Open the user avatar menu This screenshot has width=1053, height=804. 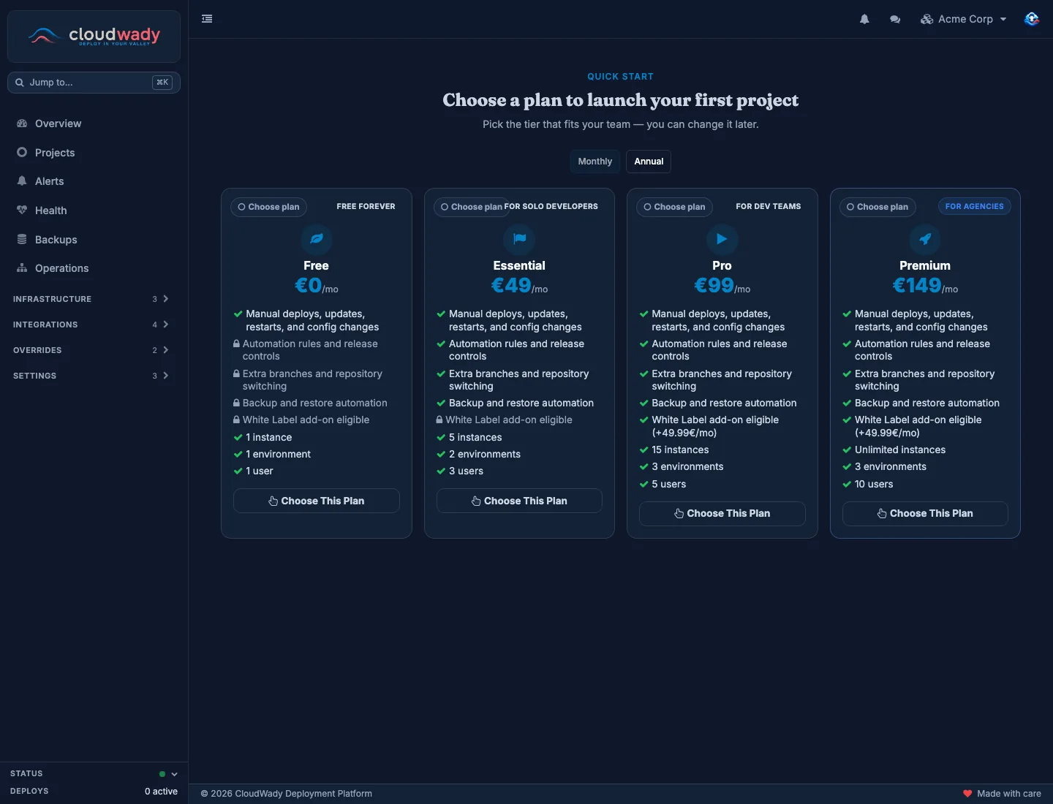click(x=1032, y=19)
